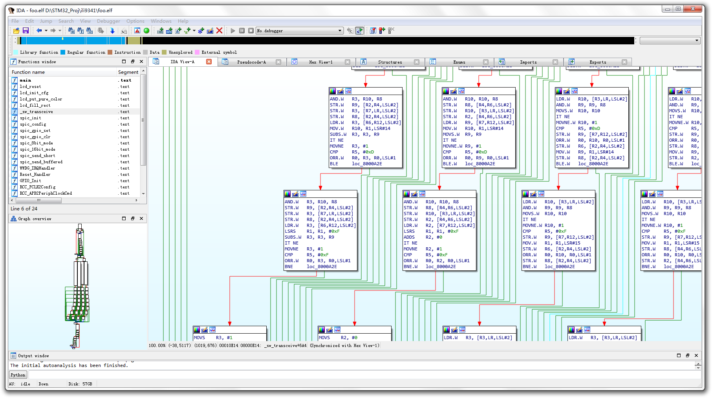Viewport: 712px width, 398px height.
Task: Float the Functions window panel
Action: tap(133, 62)
